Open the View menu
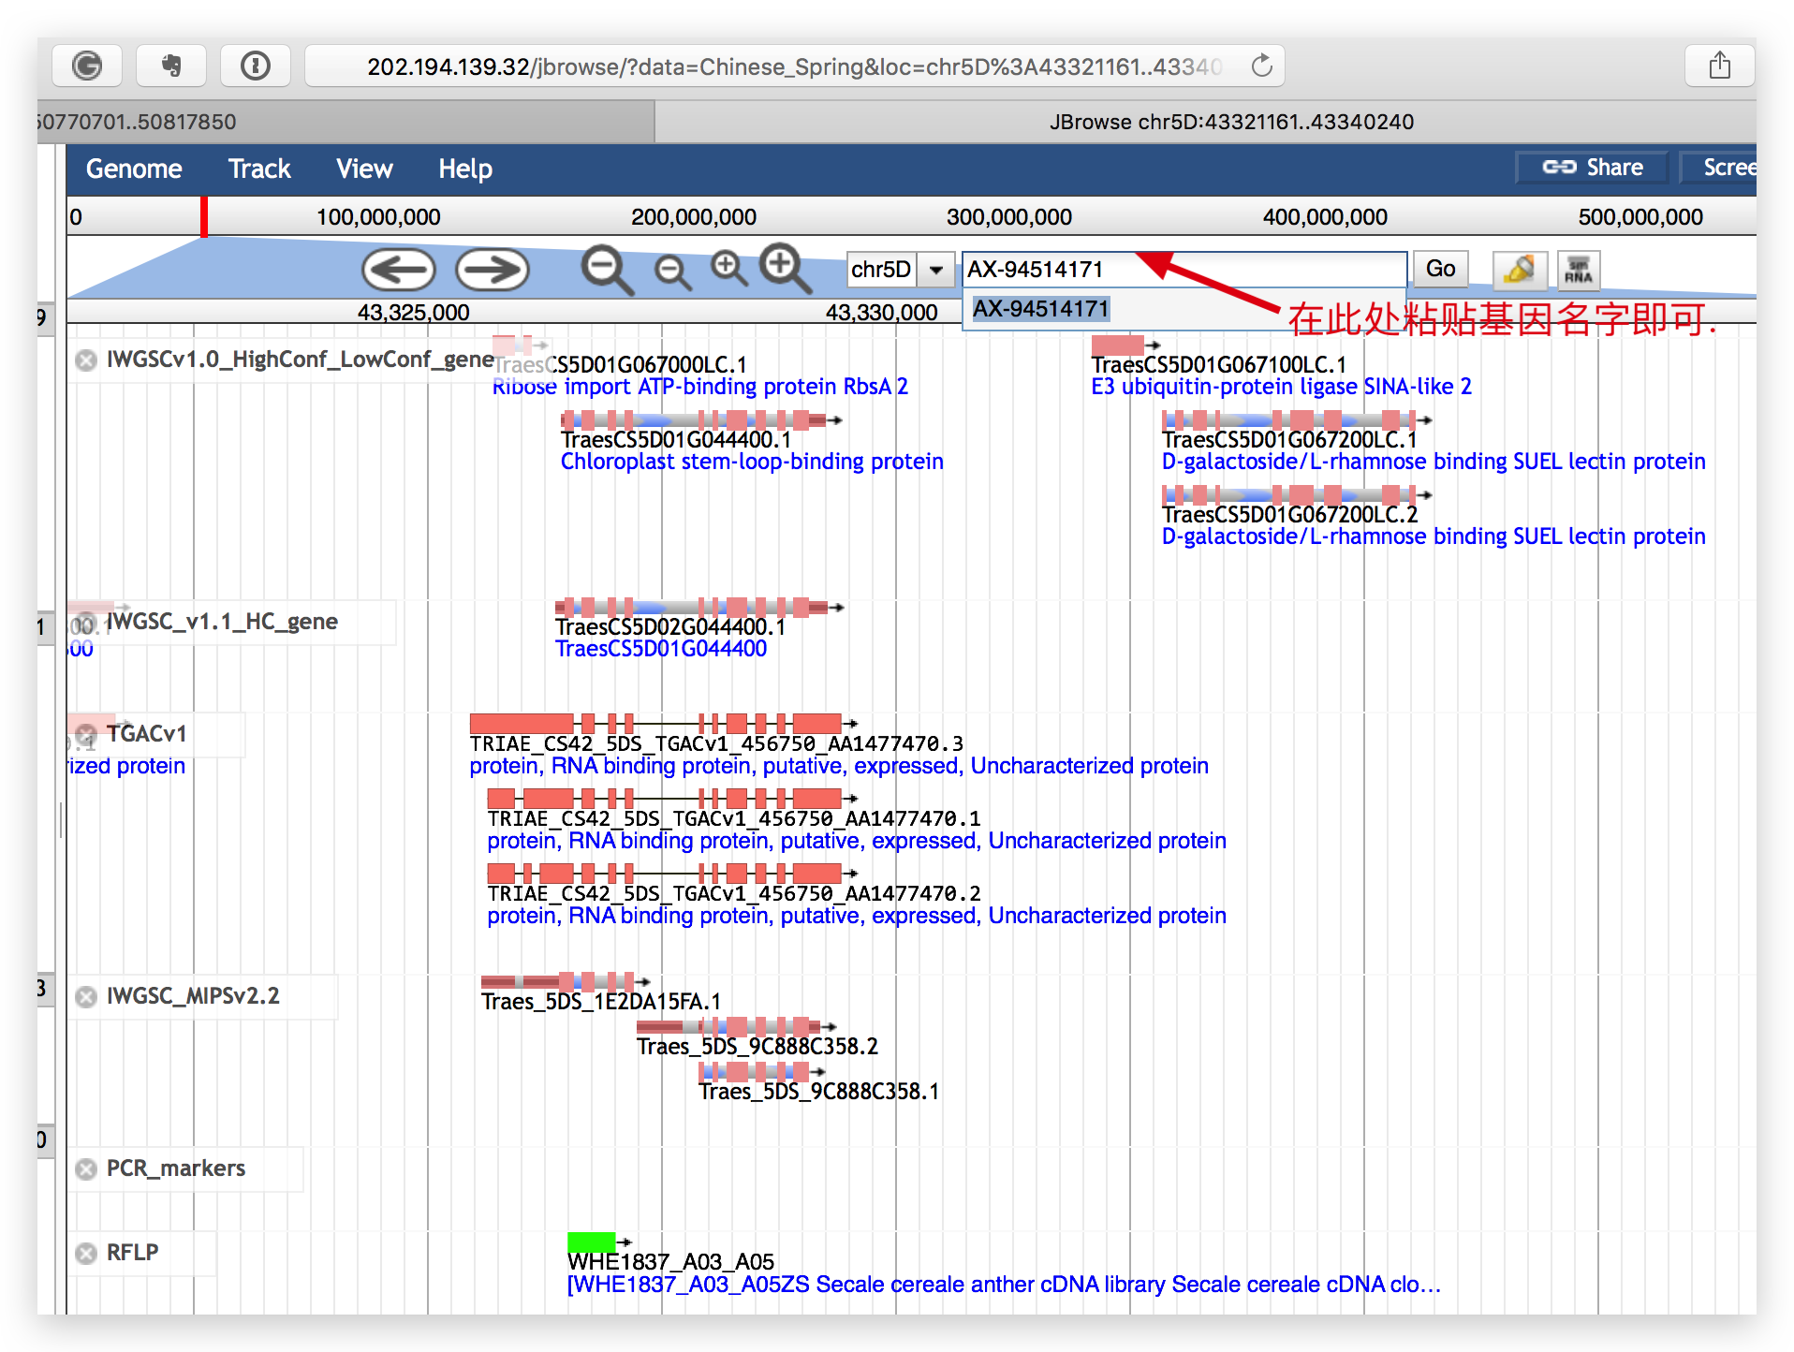The image size is (1794, 1352). point(364,169)
